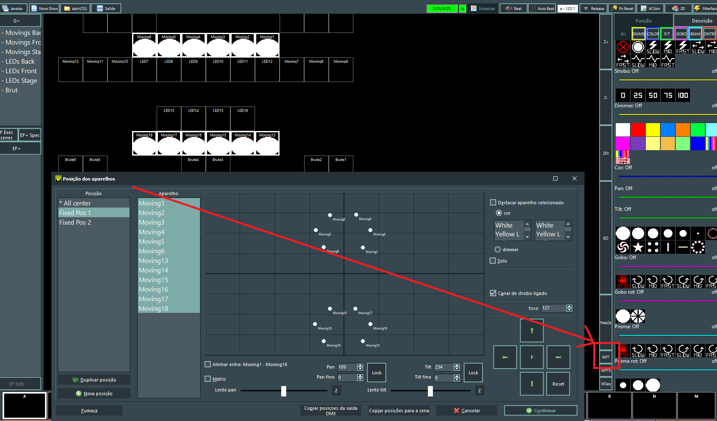The width and height of the screenshot is (717, 421).
Task: Enable Destacar aparelho selecionado checkbox
Action: click(493, 203)
